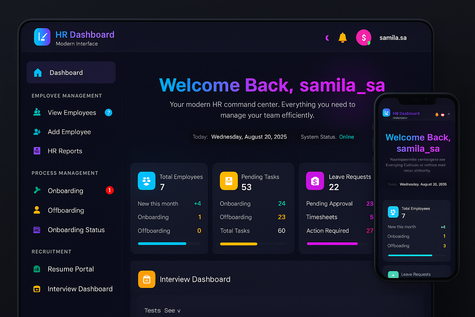This screenshot has height=317, width=475.
Task: Toggle dark mode with the moon icon
Action: tap(327, 38)
